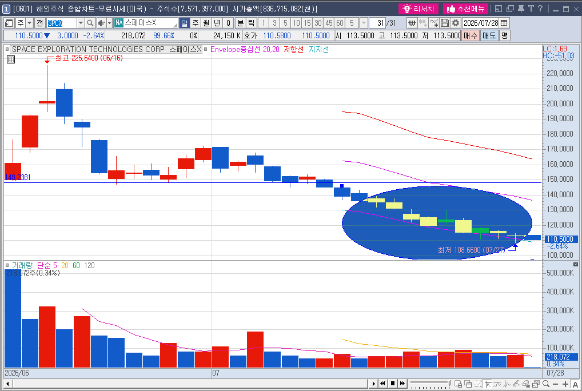Click the horizontal scrollbar left arrow
The height and width of the screenshot is (391, 582).
coord(7,384)
